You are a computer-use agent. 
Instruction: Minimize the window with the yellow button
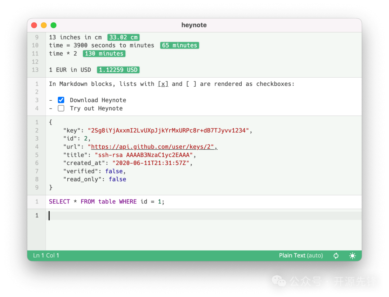pyautogui.click(x=44, y=25)
